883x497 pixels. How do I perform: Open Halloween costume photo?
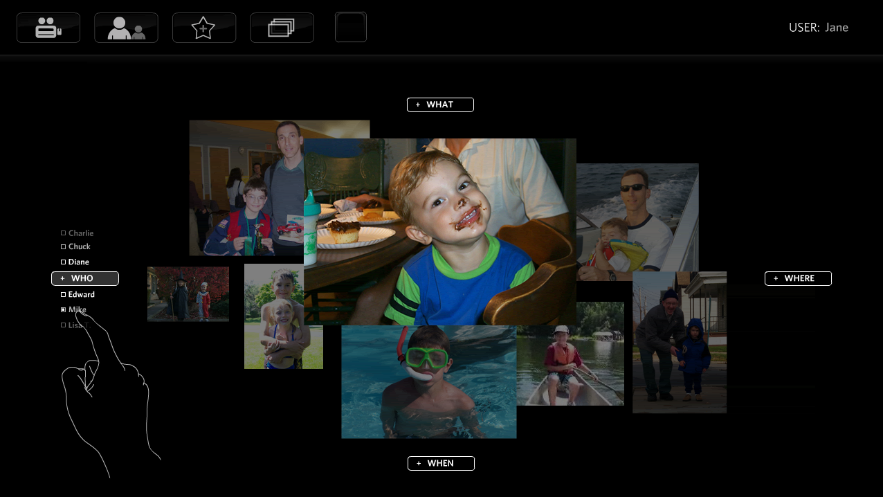(188, 294)
